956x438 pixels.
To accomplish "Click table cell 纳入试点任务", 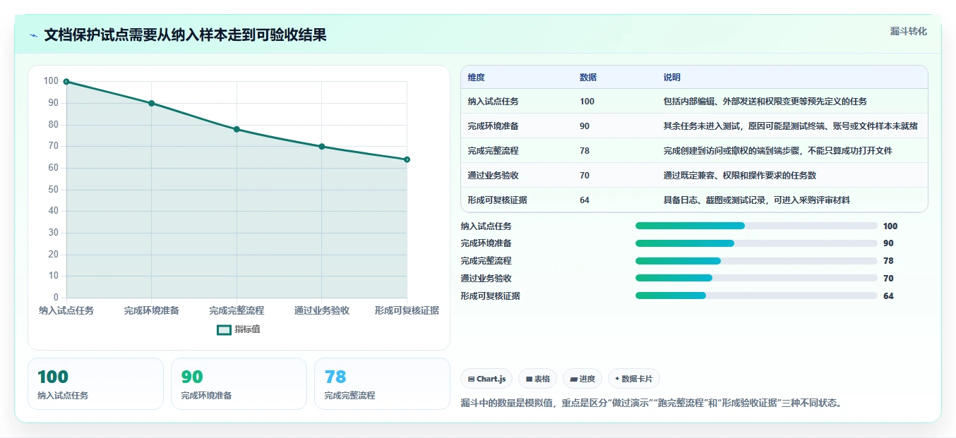I will coord(493,102).
